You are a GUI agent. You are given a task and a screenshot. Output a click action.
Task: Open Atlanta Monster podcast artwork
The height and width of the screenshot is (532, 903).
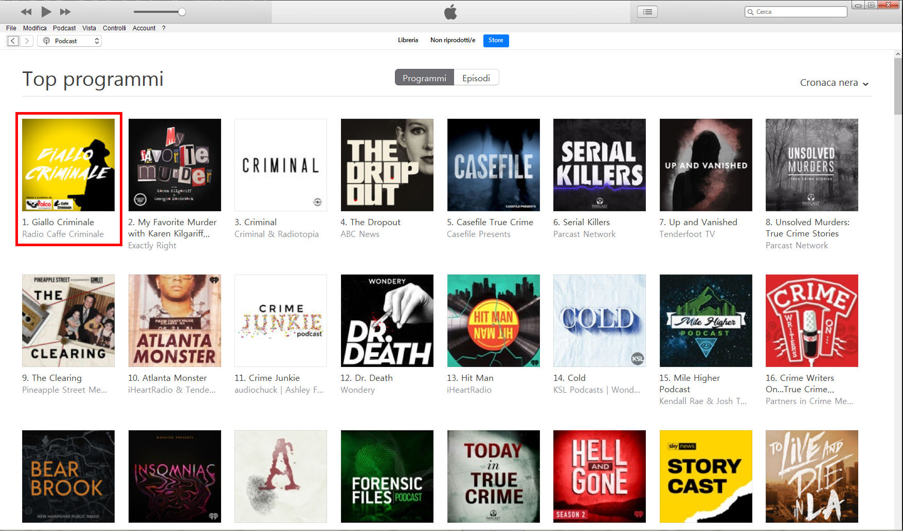[175, 321]
